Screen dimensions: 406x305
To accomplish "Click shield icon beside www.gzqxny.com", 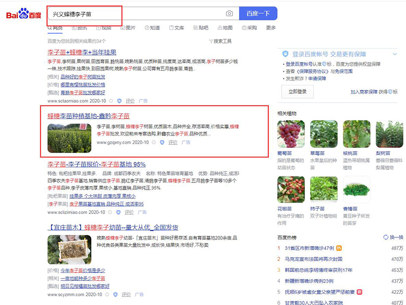I will (162, 142).
